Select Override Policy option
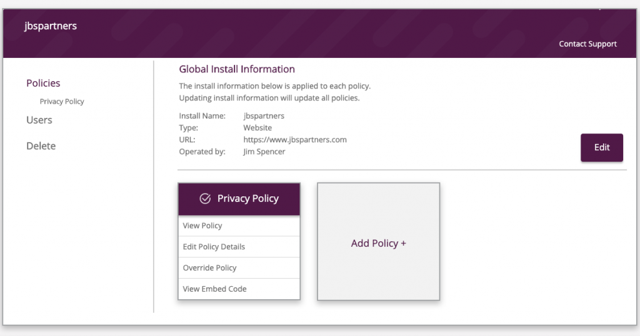 pos(239,268)
